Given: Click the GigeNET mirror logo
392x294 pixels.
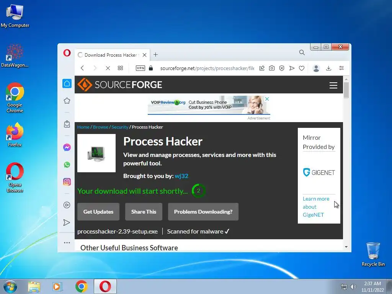Looking at the screenshot, I should tap(319, 172).
